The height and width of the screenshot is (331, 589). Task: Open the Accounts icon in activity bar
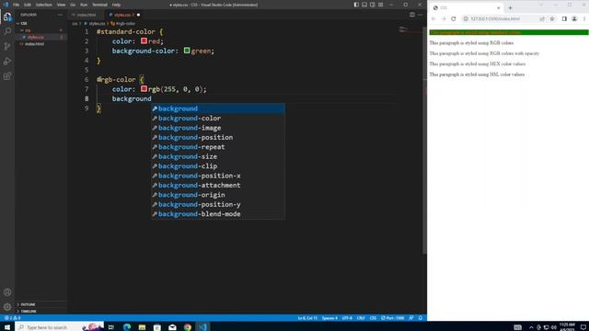[7, 292]
